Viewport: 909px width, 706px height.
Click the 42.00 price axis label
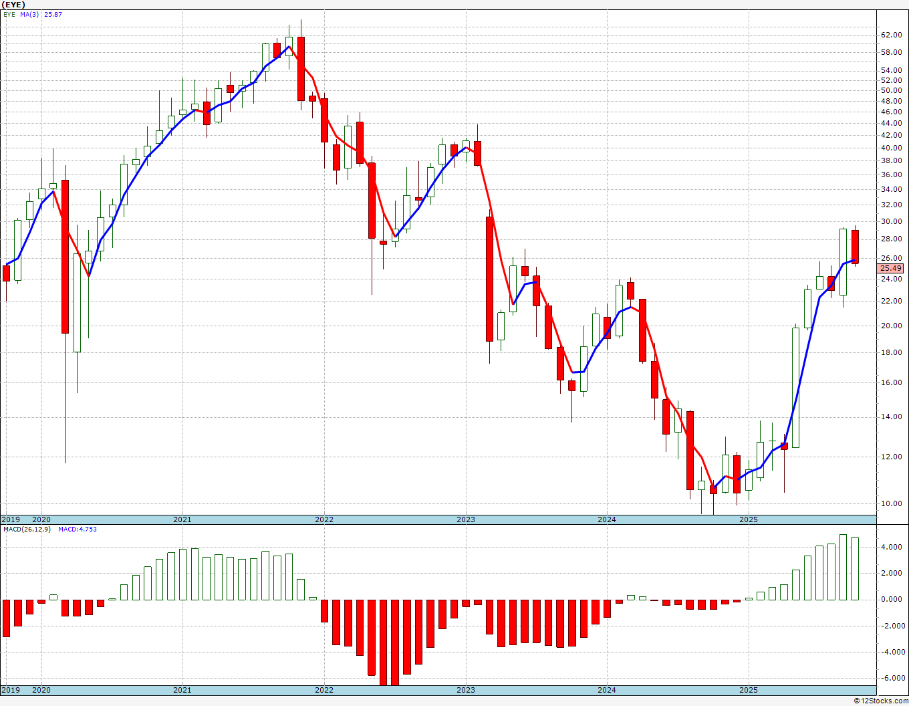click(x=891, y=135)
